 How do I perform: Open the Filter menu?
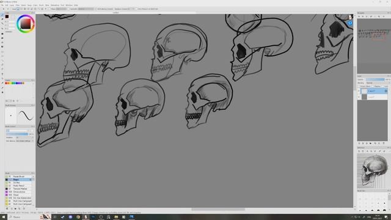(x=18, y=5)
